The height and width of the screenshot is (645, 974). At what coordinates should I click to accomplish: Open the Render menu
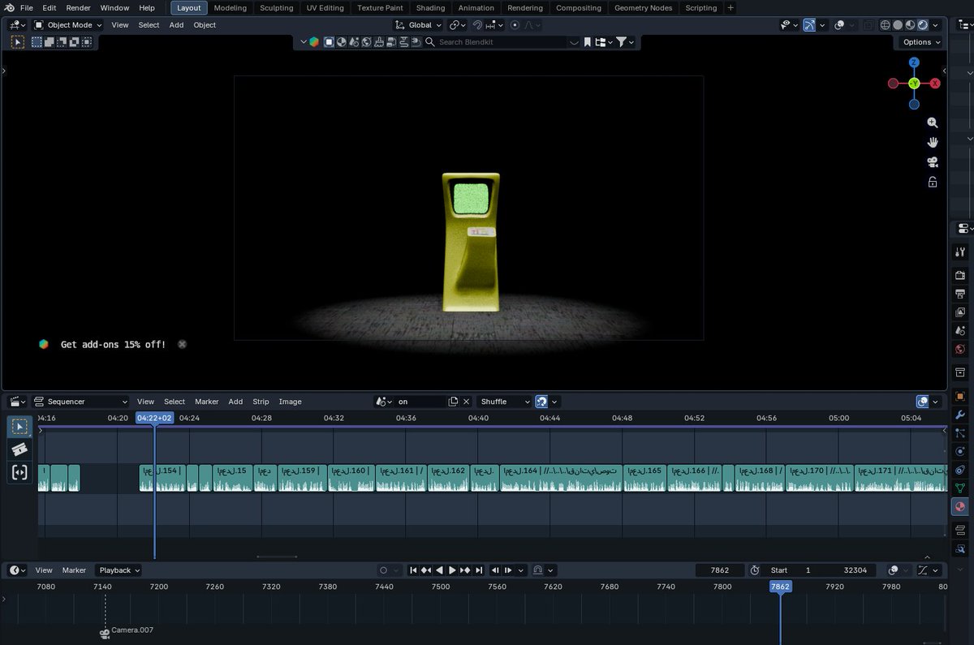tap(78, 8)
